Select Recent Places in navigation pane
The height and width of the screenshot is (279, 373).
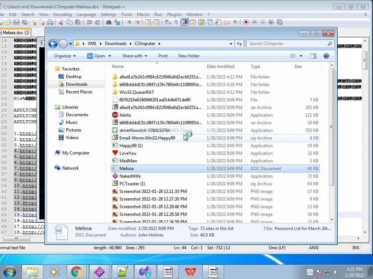tap(79, 92)
